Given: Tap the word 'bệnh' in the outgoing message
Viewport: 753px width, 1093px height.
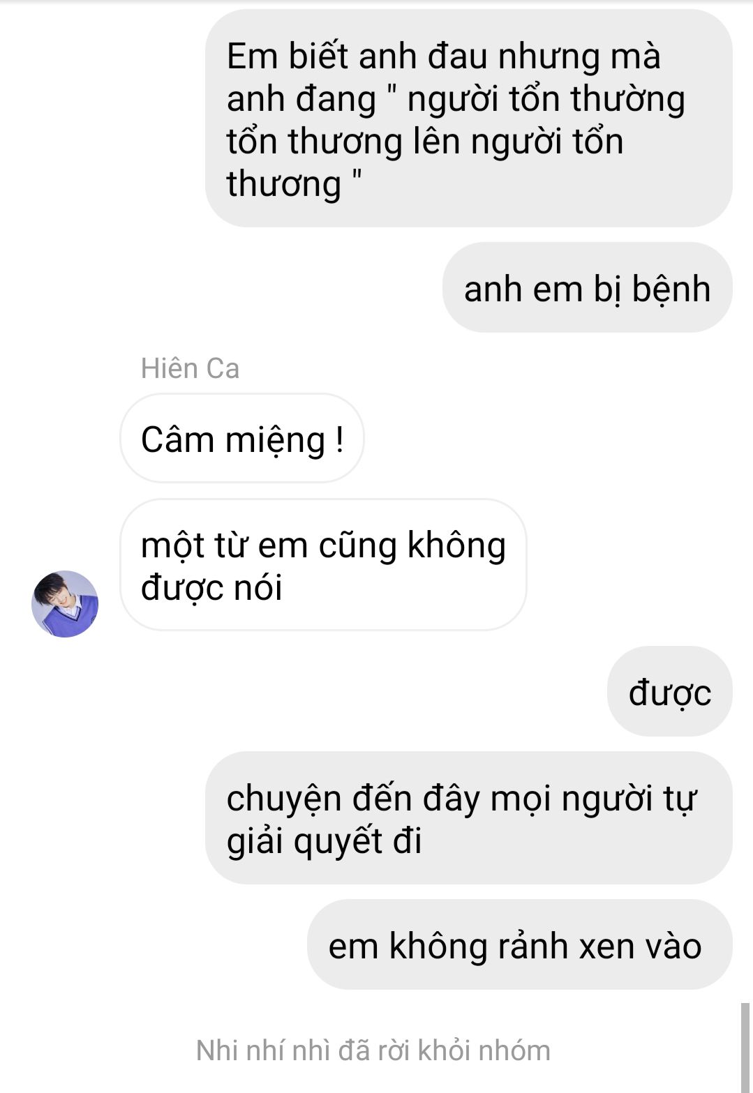Looking at the screenshot, I should coord(671,289).
